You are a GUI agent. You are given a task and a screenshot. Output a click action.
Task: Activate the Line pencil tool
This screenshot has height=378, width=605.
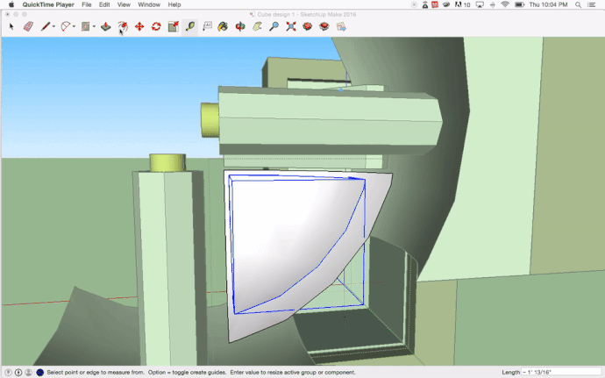[45, 26]
